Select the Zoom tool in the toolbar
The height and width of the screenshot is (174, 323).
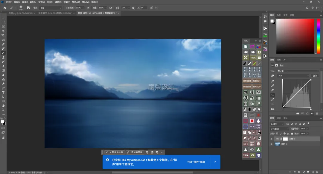pos(3,110)
